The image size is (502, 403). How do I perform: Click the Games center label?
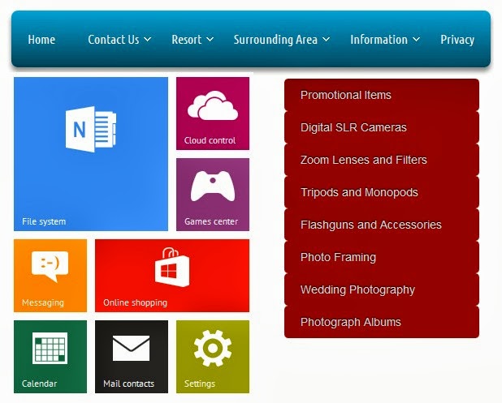click(211, 221)
